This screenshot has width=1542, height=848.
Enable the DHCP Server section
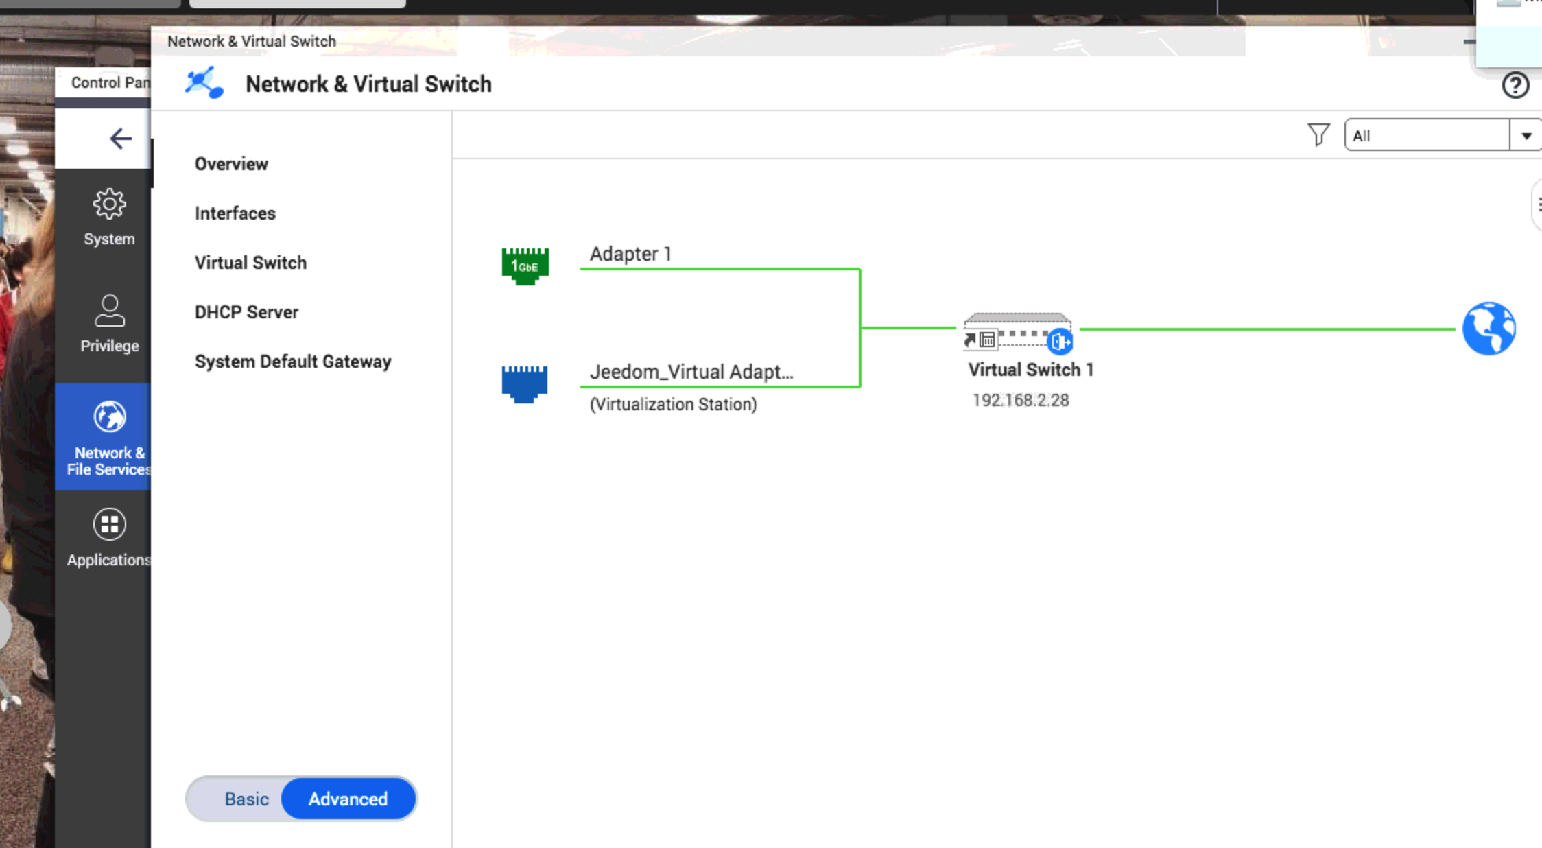point(246,311)
